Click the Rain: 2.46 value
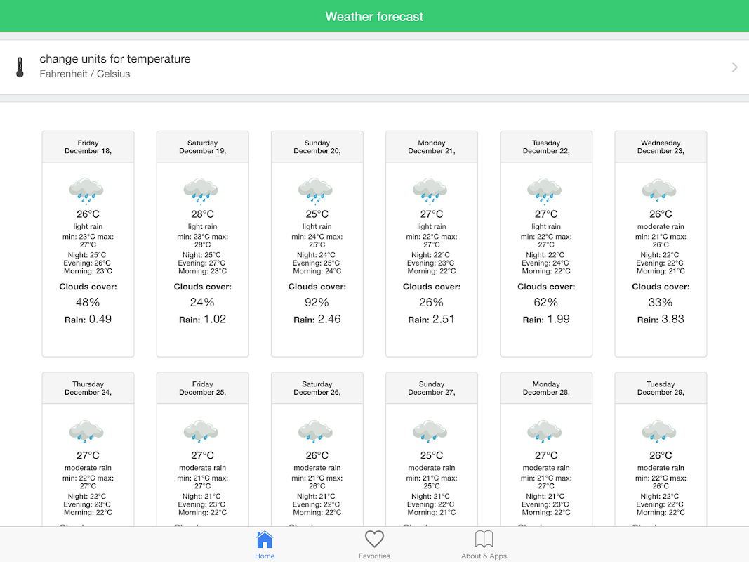Image resolution: width=749 pixels, height=562 pixels. [x=317, y=319]
